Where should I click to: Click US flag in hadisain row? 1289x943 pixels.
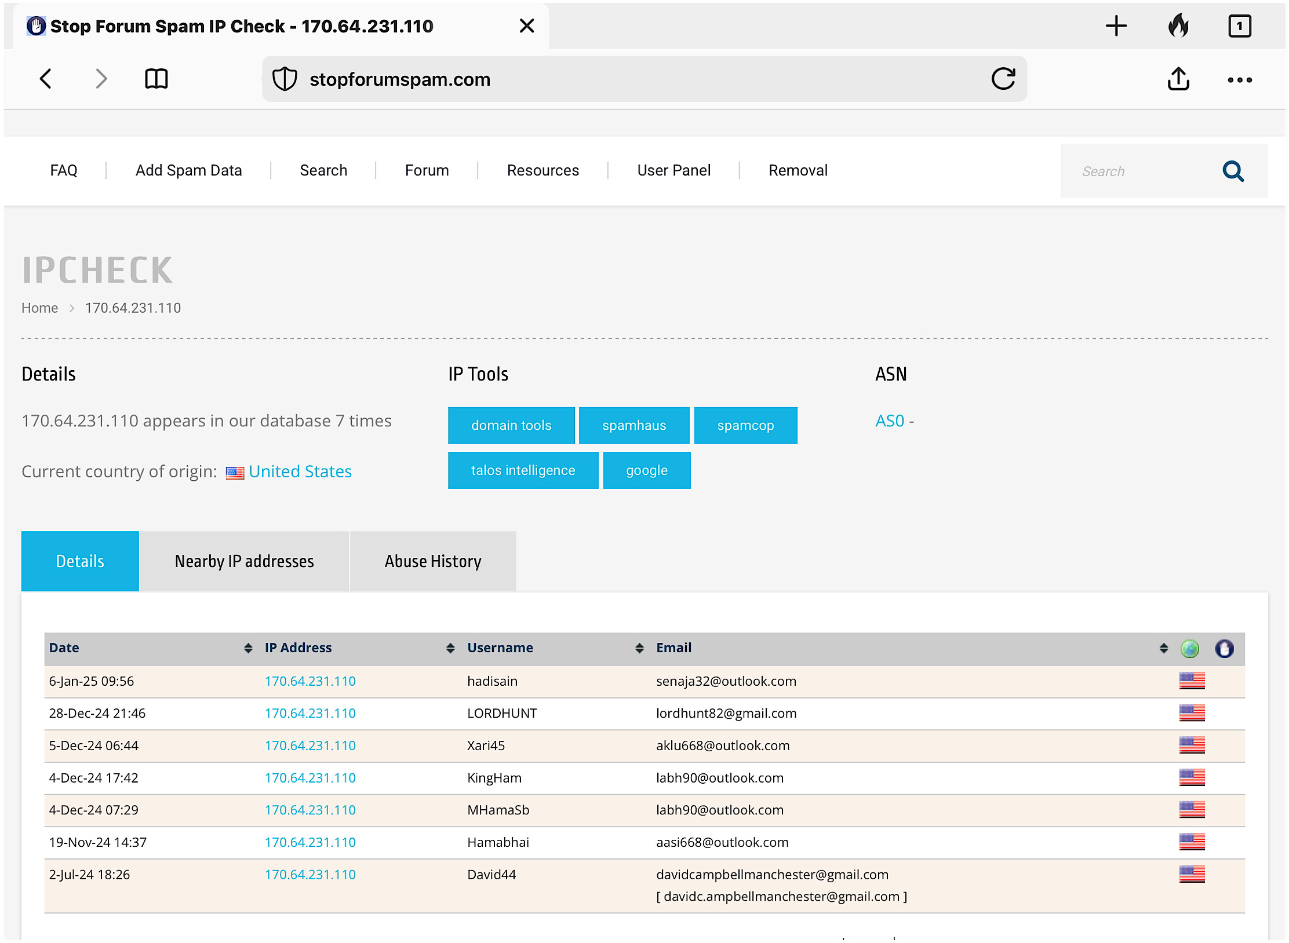coord(1192,681)
